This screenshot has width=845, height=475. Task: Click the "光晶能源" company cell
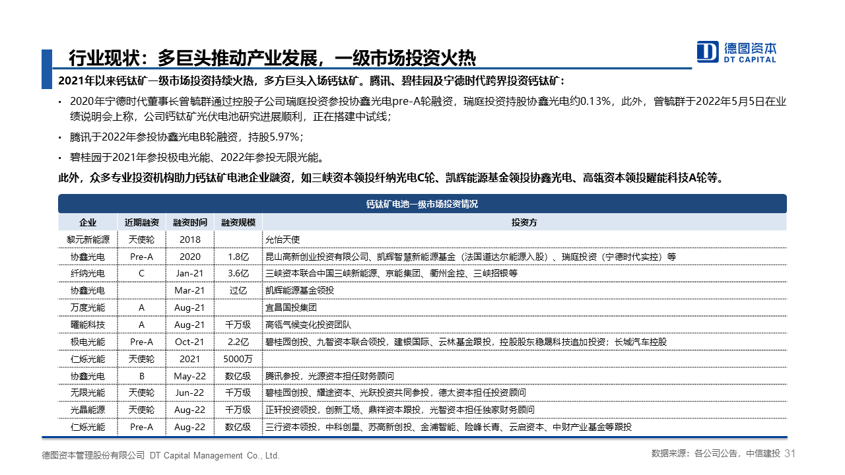coord(88,410)
